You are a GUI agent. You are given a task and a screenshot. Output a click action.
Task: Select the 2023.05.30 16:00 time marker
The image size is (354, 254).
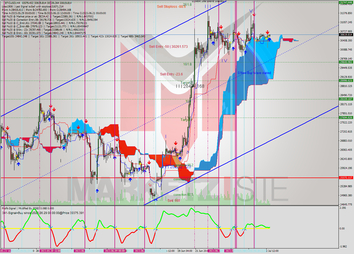coord(50,251)
